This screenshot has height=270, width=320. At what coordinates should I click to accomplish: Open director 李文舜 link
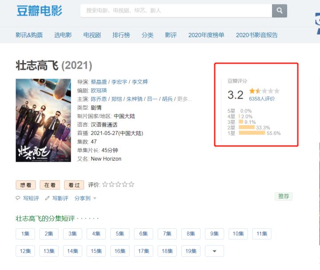click(140, 82)
